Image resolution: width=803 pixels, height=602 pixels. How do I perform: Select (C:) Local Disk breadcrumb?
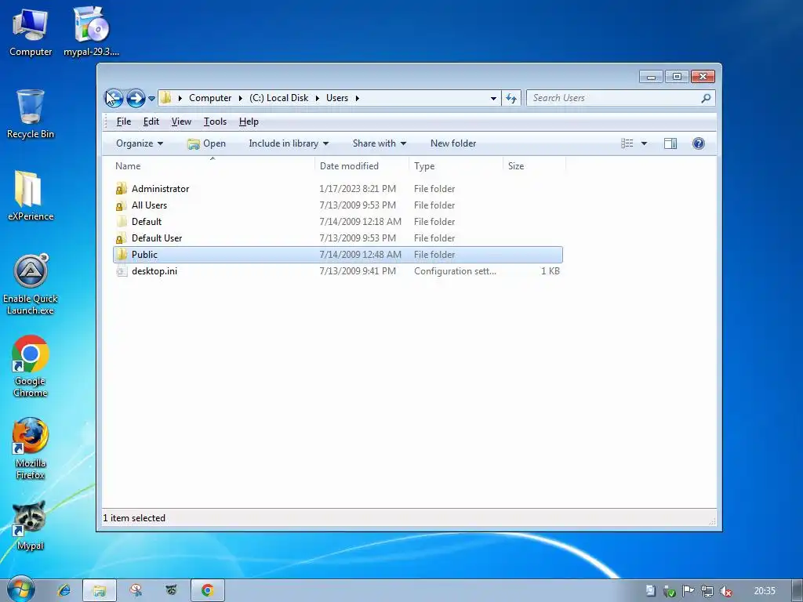(x=278, y=98)
